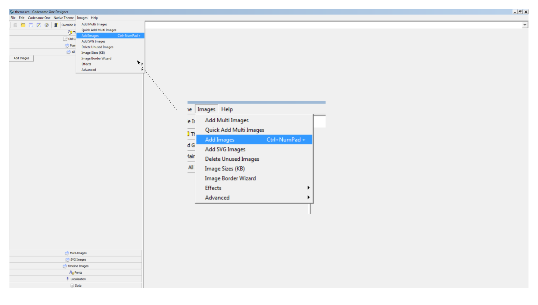Click the door-shaped icon beside Override In
This screenshot has width=538, height=305.
(56, 25)
